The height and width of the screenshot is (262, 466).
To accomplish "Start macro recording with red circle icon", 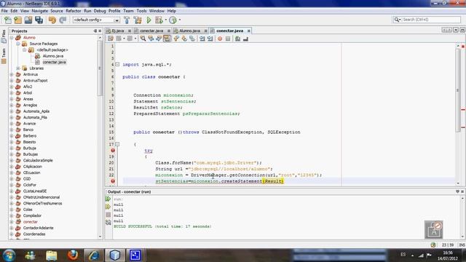I will point(220,39).
